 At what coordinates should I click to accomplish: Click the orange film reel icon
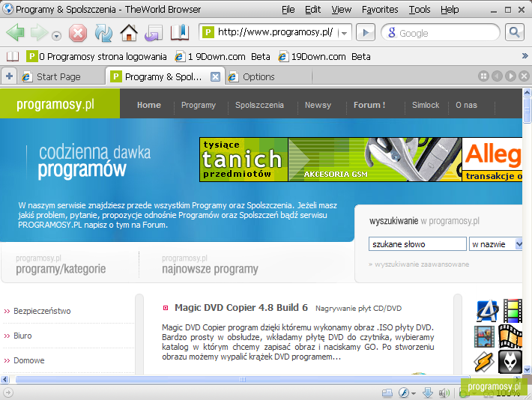tap(510, 336)
